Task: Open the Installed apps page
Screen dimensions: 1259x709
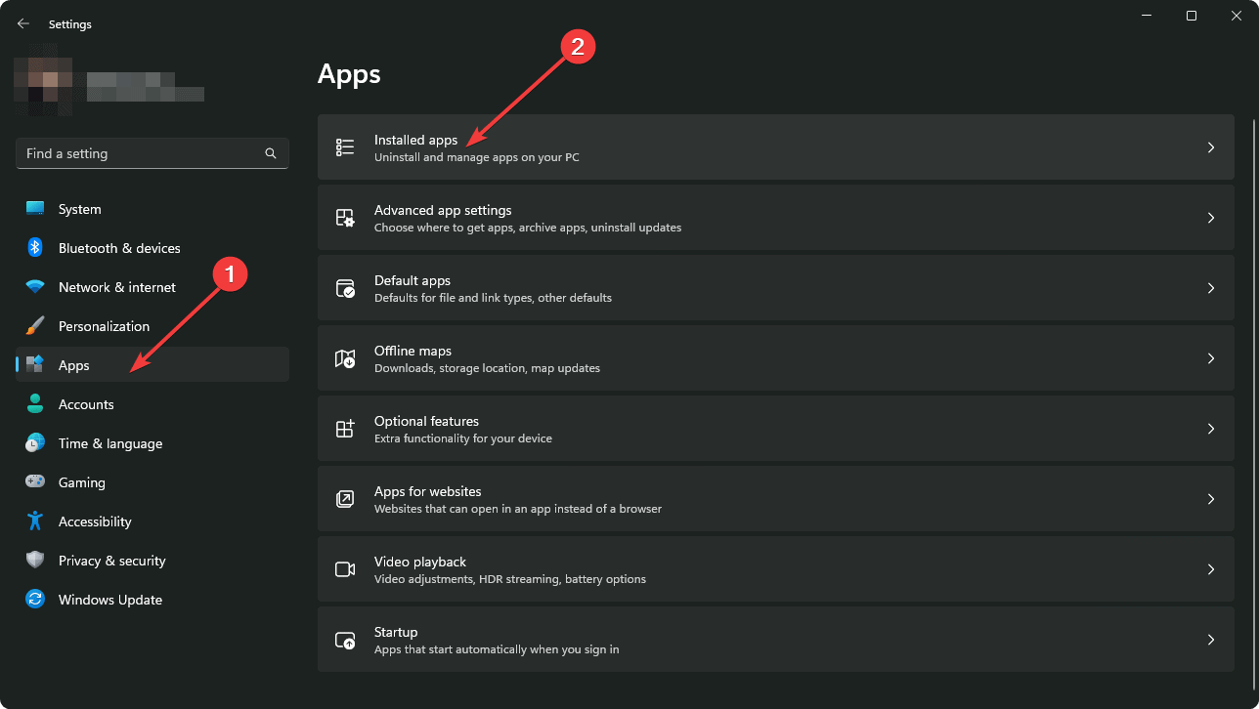Action: pos(776,147)
